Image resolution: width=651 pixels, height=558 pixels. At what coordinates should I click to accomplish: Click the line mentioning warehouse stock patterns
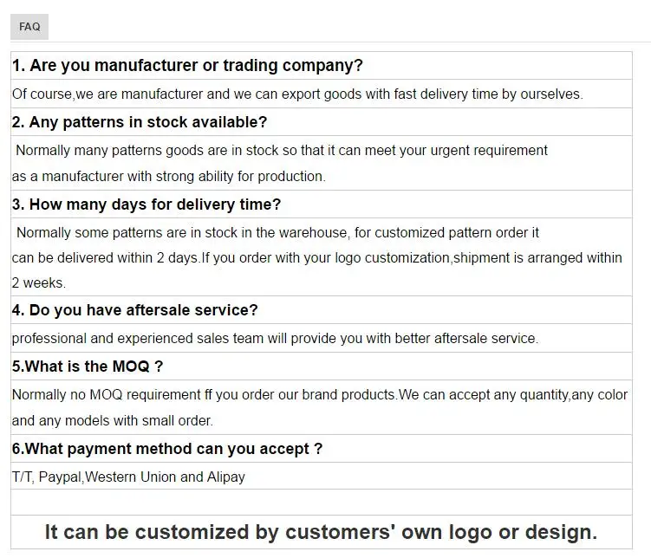277,233
